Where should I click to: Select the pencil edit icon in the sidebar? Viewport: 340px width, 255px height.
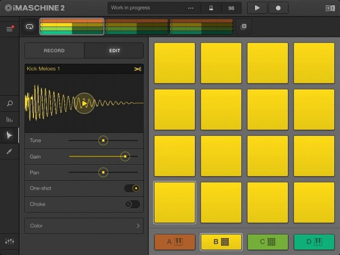(x=10, y=151)
